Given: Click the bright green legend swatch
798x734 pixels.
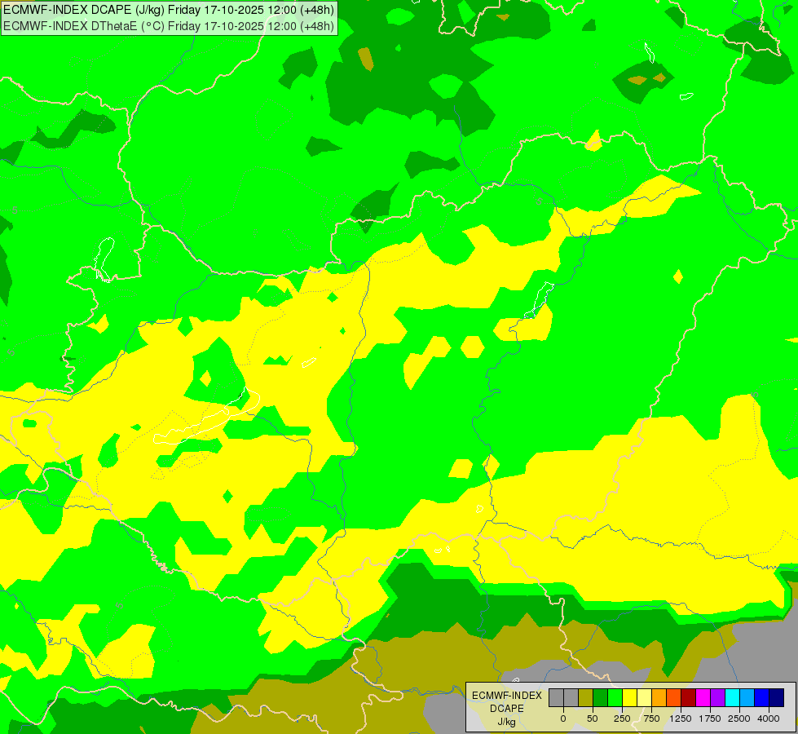Looking at the screenshot, I should pos(615,697).
